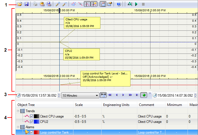
Task: Collapse the Alarms tree node
Action: 19,127
